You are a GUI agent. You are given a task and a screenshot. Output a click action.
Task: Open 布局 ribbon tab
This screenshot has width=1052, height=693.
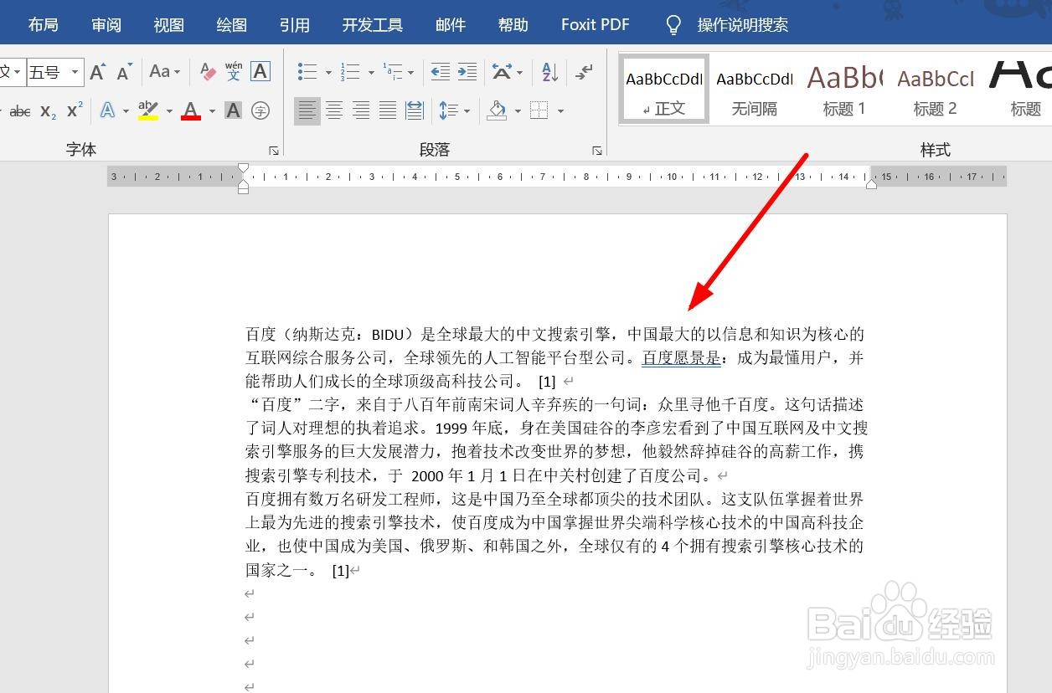tap(43, 24)
